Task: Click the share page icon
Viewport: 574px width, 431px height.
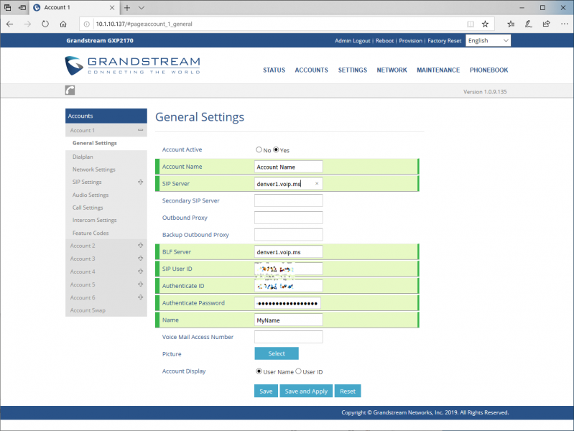Action: [x=546, y=24]
